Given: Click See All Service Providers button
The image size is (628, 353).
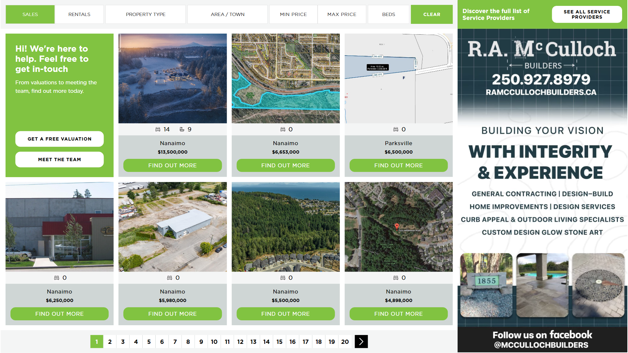Looking at the screenshot, I should [587, 14].
